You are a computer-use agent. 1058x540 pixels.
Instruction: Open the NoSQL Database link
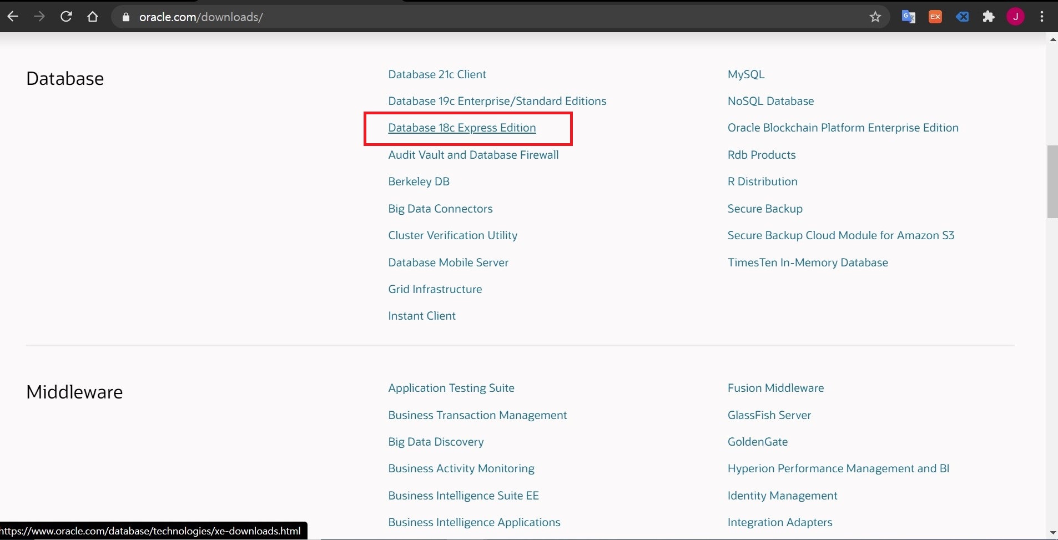click(771, 101)
